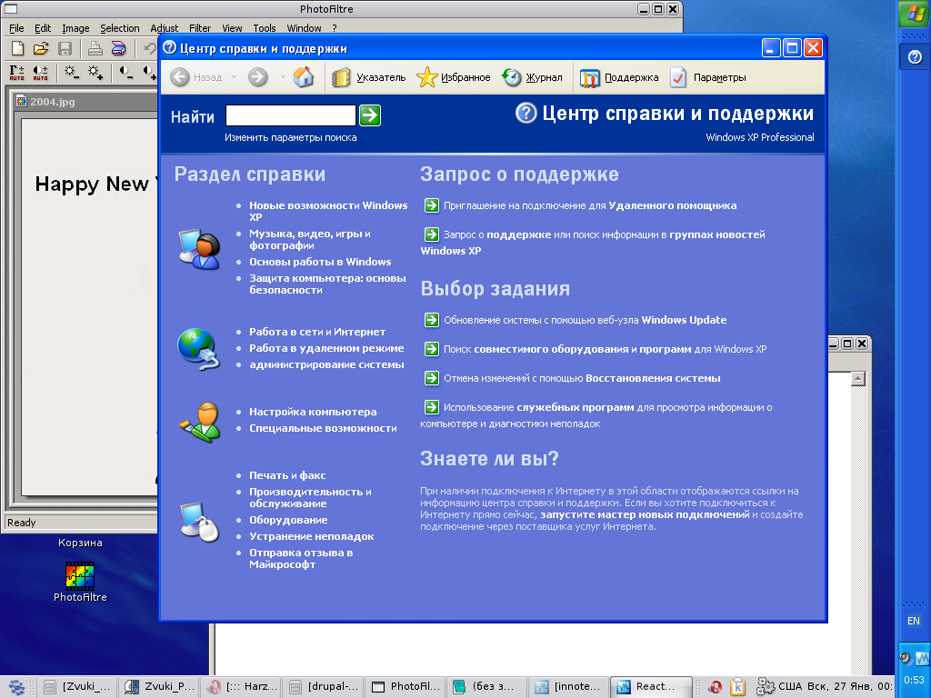Click Восстановления системы task link
This screenshot has height=698, width=931.
pos(582,378)
